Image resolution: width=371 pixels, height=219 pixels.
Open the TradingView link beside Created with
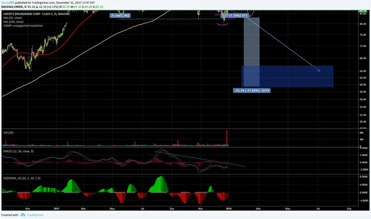[x=35, y=215]
